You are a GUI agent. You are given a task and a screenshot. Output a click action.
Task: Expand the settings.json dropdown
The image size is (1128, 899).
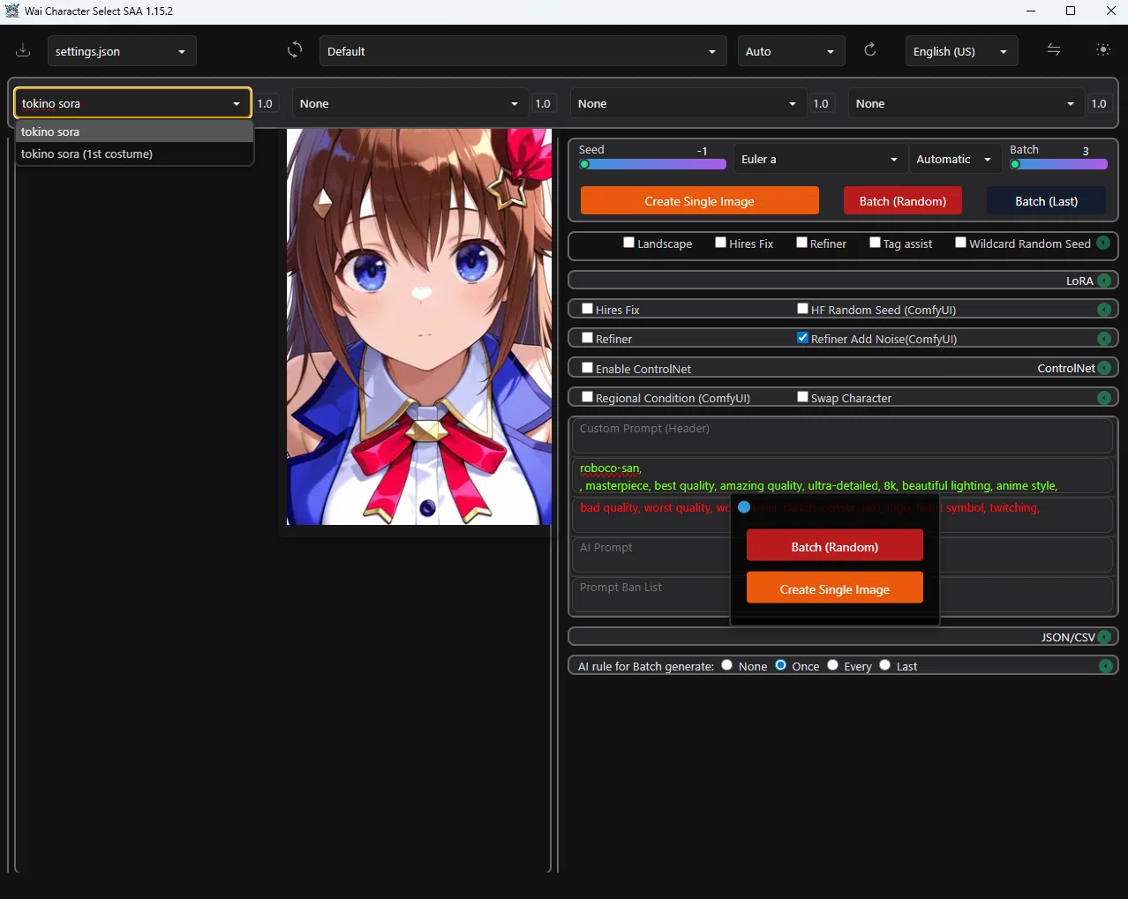pos(122,51)
